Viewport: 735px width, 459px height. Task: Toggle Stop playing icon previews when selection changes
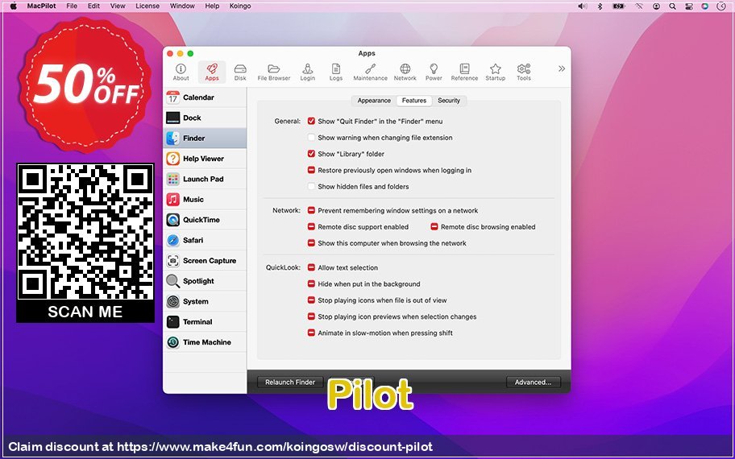point(311,316)
